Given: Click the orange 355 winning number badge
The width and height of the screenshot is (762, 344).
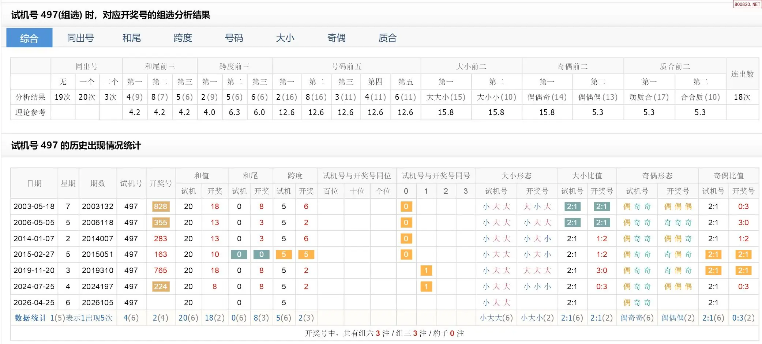Looking at the screenshot, I should pos(160,223).
